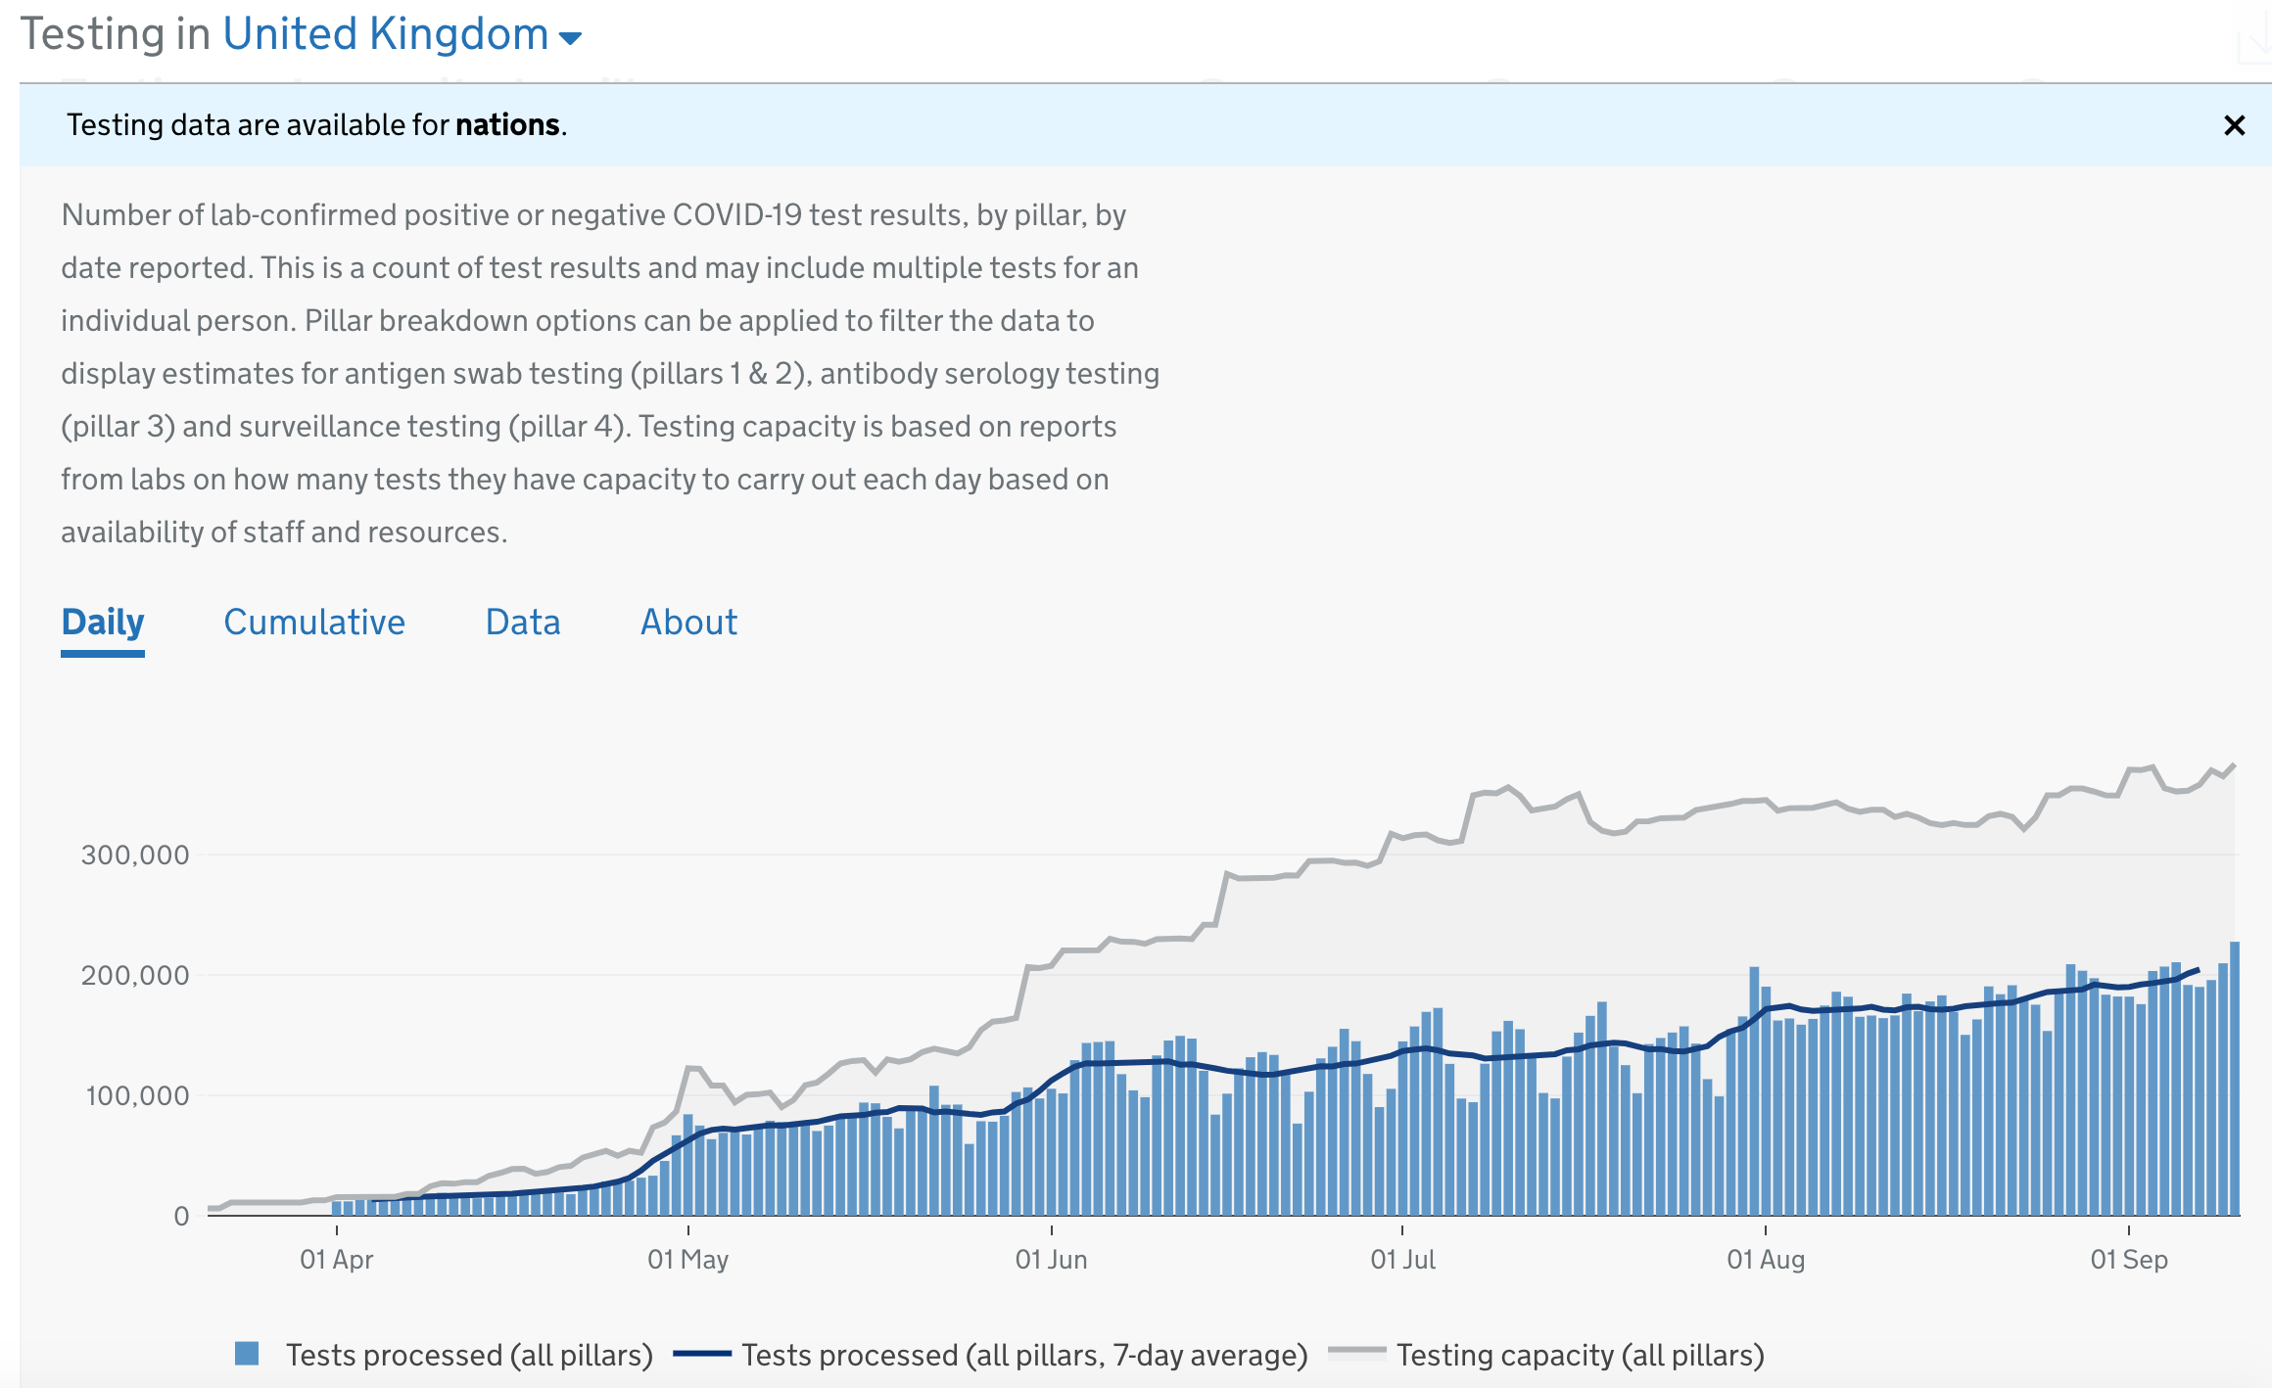Open the About tab
Viewport: 2272px width, 1388px height.
[x=688, y=623]
